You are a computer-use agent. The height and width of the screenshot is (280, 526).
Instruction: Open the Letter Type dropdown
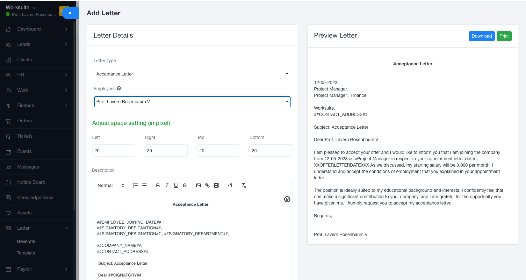[x=192, y=74]
